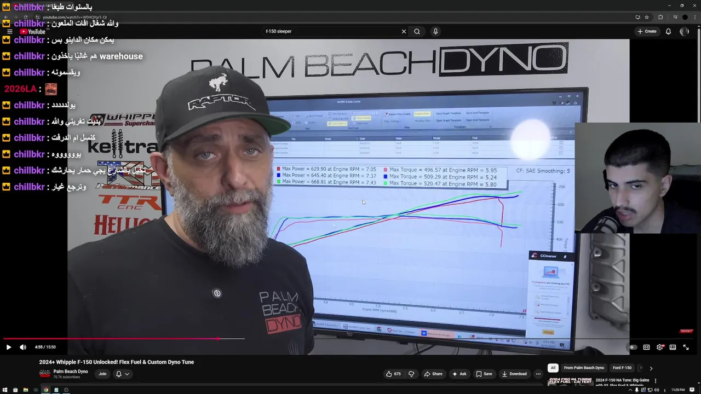Open the YouTube hamburger guide menu
701x394 pixels.
9,31
